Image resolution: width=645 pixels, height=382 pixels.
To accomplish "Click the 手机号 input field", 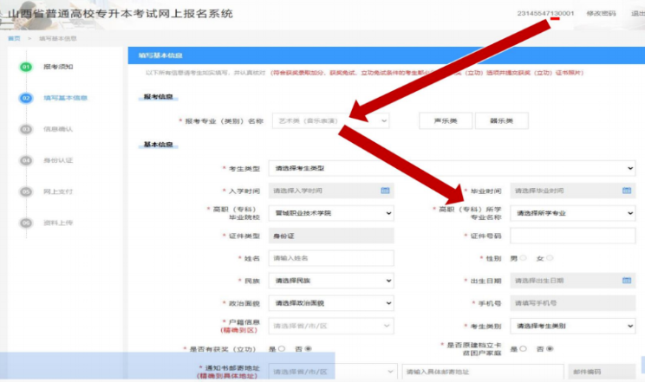I will 572,303.
